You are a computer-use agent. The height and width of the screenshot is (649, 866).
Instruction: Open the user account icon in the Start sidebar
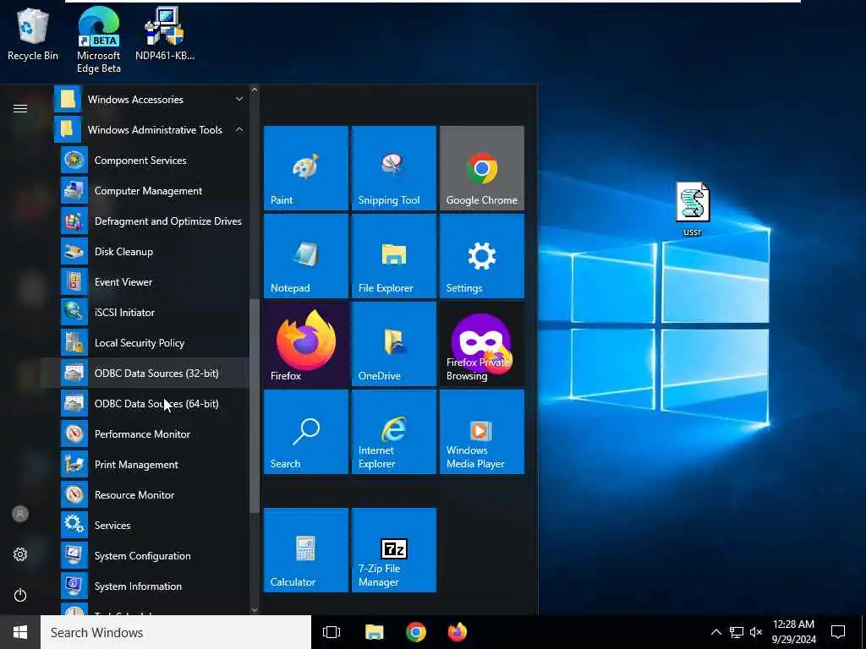(20, 514)
